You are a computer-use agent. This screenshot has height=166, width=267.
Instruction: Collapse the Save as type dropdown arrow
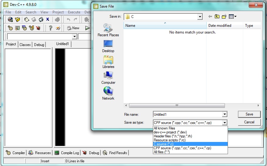(x=225, y=122)
